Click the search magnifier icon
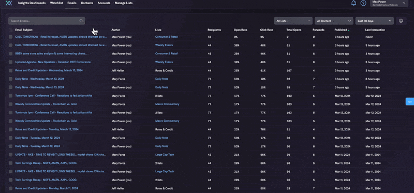The height and width of the screenshot is (193, 414). click(81, 21)
